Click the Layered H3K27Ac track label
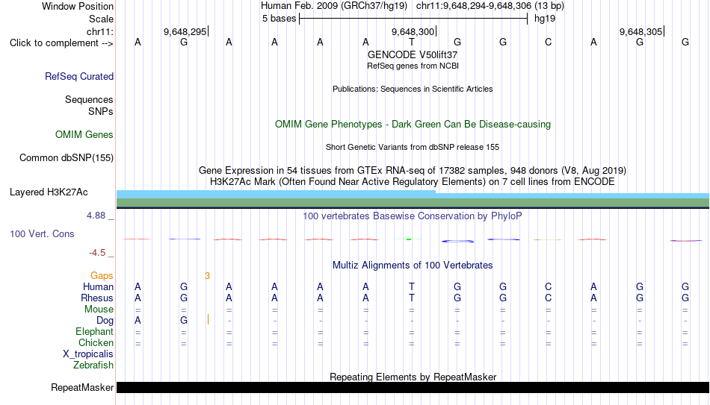This screenshot has height=405, width=710. (x=49, y=192)
